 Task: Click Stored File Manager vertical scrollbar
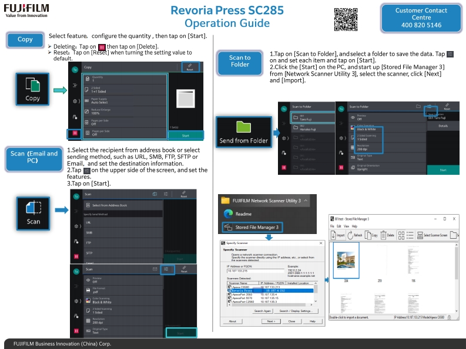point(457,279)
